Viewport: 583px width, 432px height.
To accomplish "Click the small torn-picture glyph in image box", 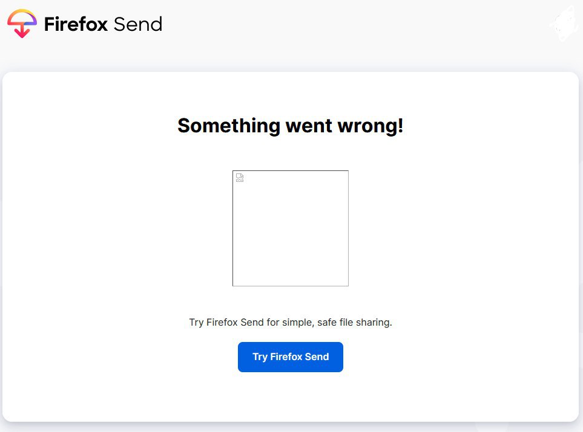I will tap(240, 178).
